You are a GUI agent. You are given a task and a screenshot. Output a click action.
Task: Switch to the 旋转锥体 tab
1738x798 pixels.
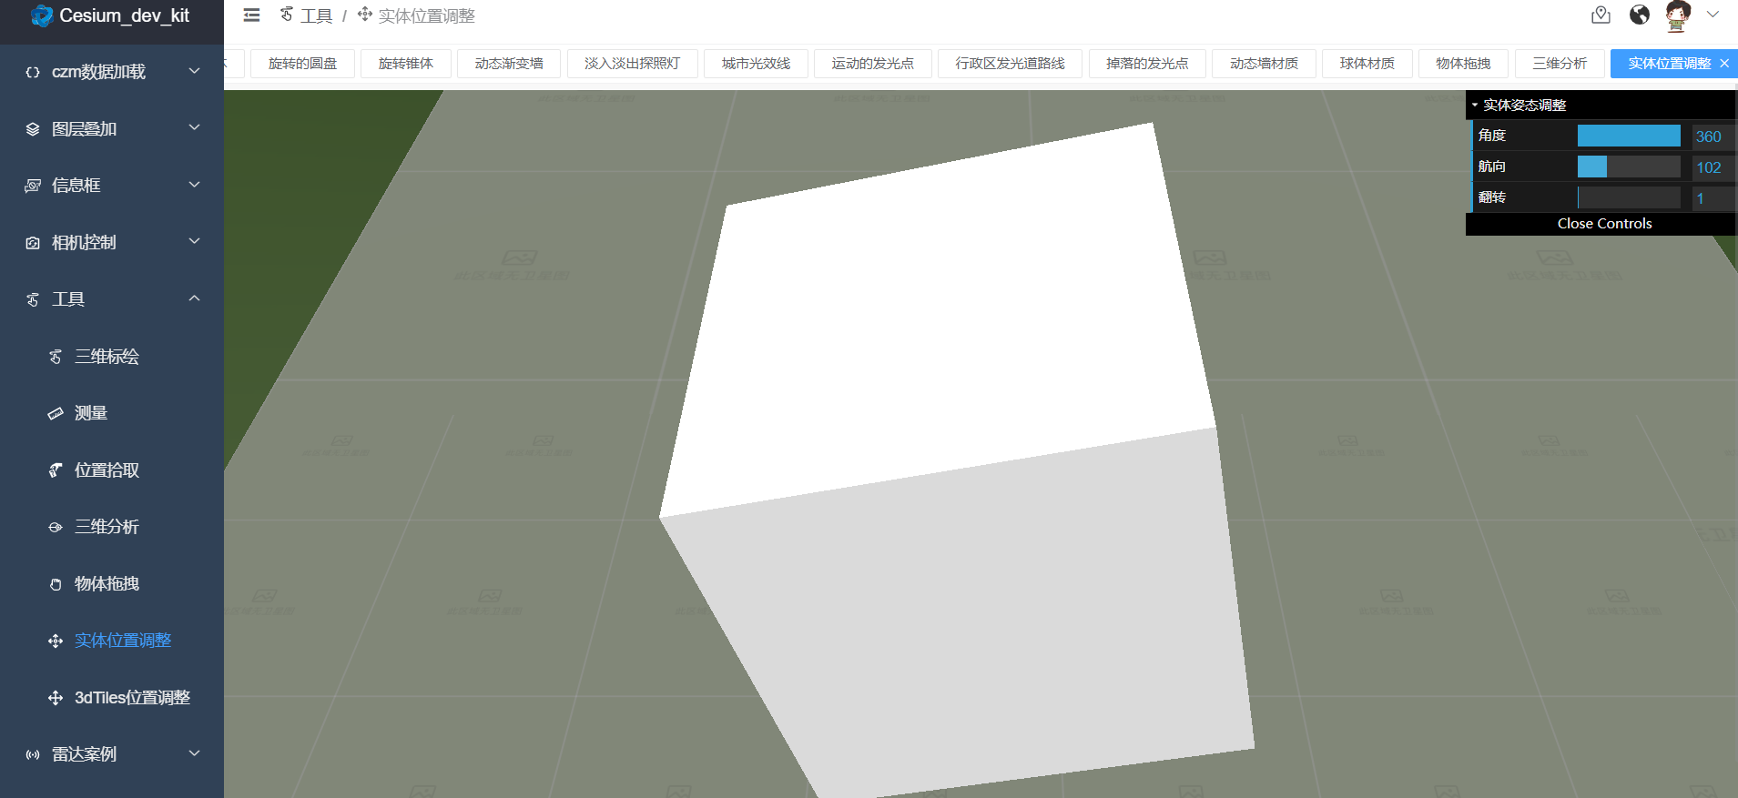click(406, 63)
